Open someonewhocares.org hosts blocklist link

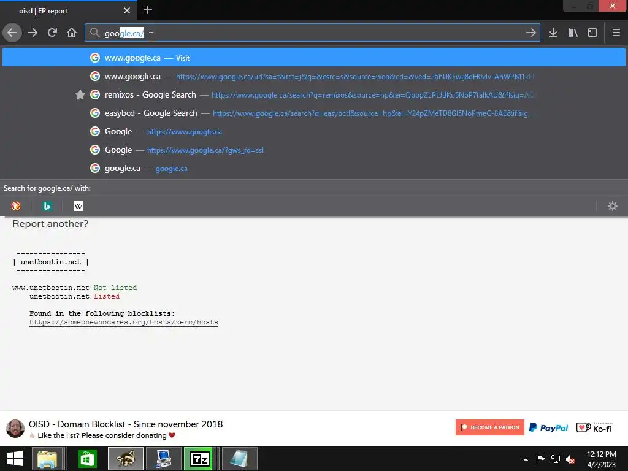pos(124,323)
